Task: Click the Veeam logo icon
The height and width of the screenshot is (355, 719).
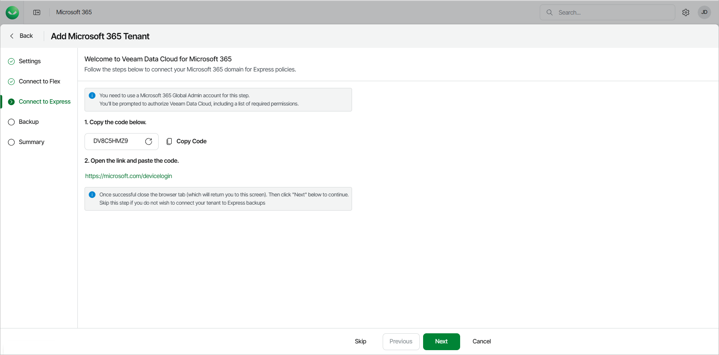Action: tap(12, 13)
